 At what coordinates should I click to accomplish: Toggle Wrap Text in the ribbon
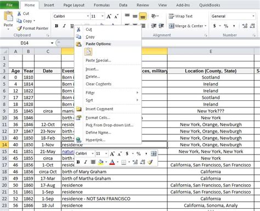point(180,16)
